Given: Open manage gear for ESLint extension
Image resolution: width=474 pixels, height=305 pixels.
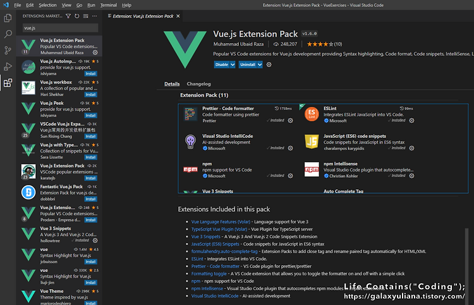Looking at the screenshot, I should point(411,120).
